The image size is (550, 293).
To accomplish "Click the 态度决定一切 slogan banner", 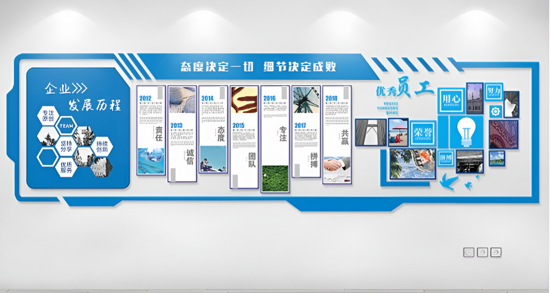I will [258, 67].
